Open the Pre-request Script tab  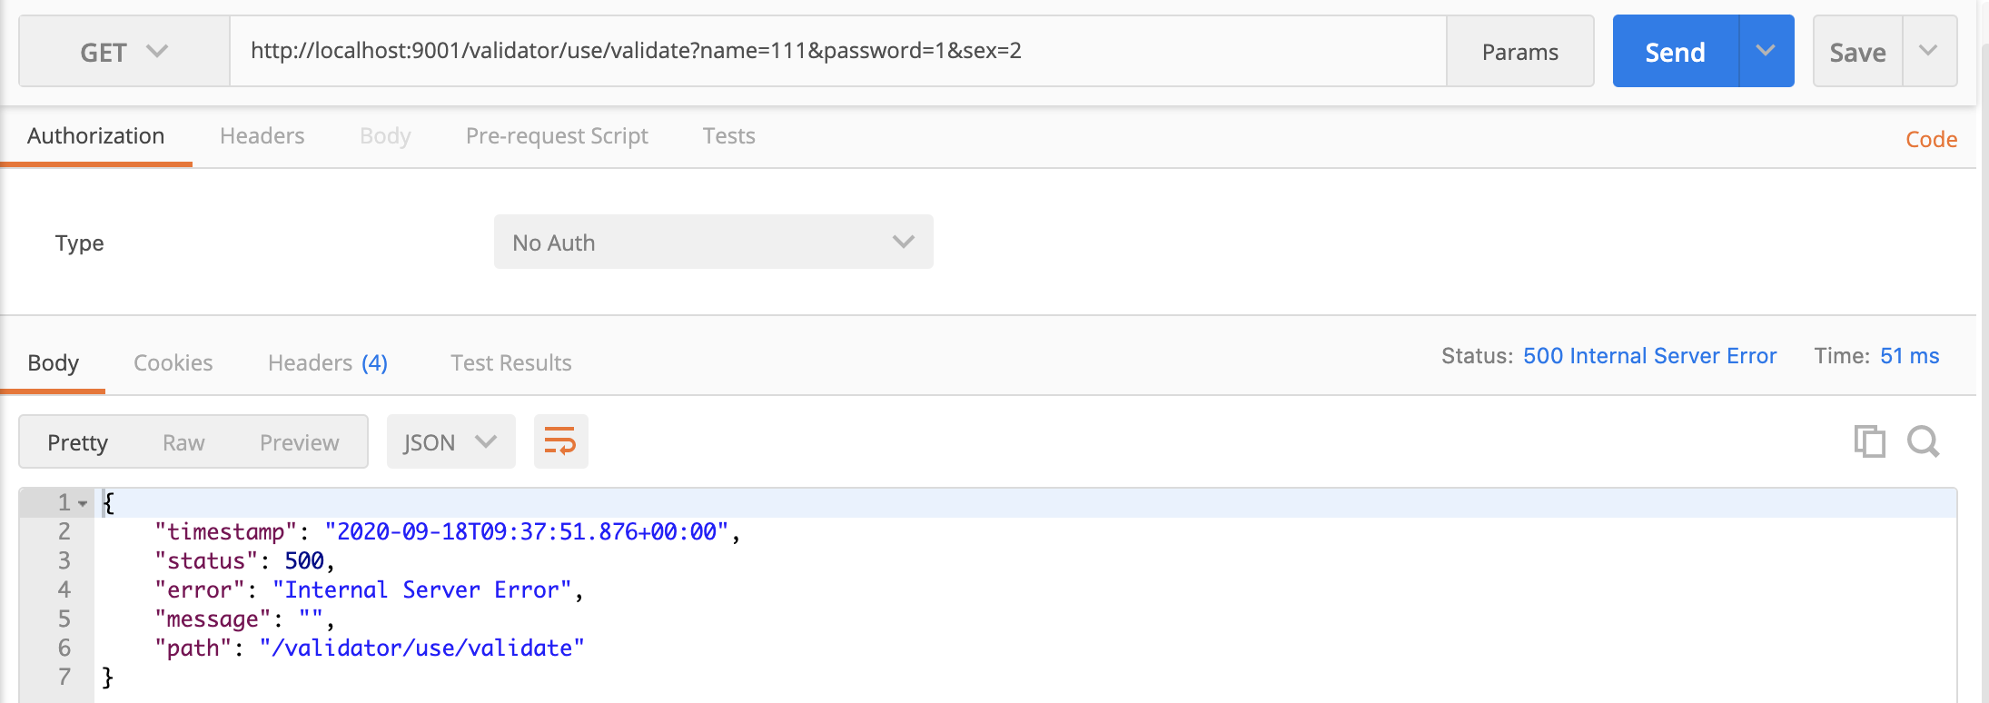click(557, 136)
